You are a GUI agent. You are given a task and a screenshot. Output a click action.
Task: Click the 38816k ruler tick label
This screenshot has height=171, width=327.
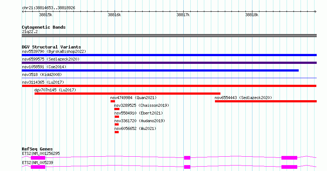[x=114, y=15]
